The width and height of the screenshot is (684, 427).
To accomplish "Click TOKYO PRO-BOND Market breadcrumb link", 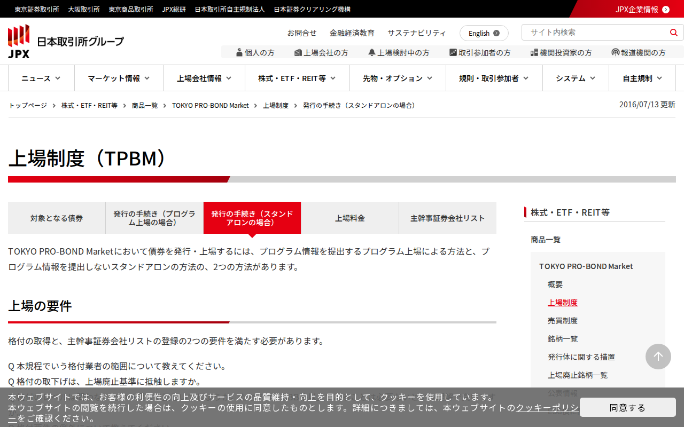I will point(211,105).
